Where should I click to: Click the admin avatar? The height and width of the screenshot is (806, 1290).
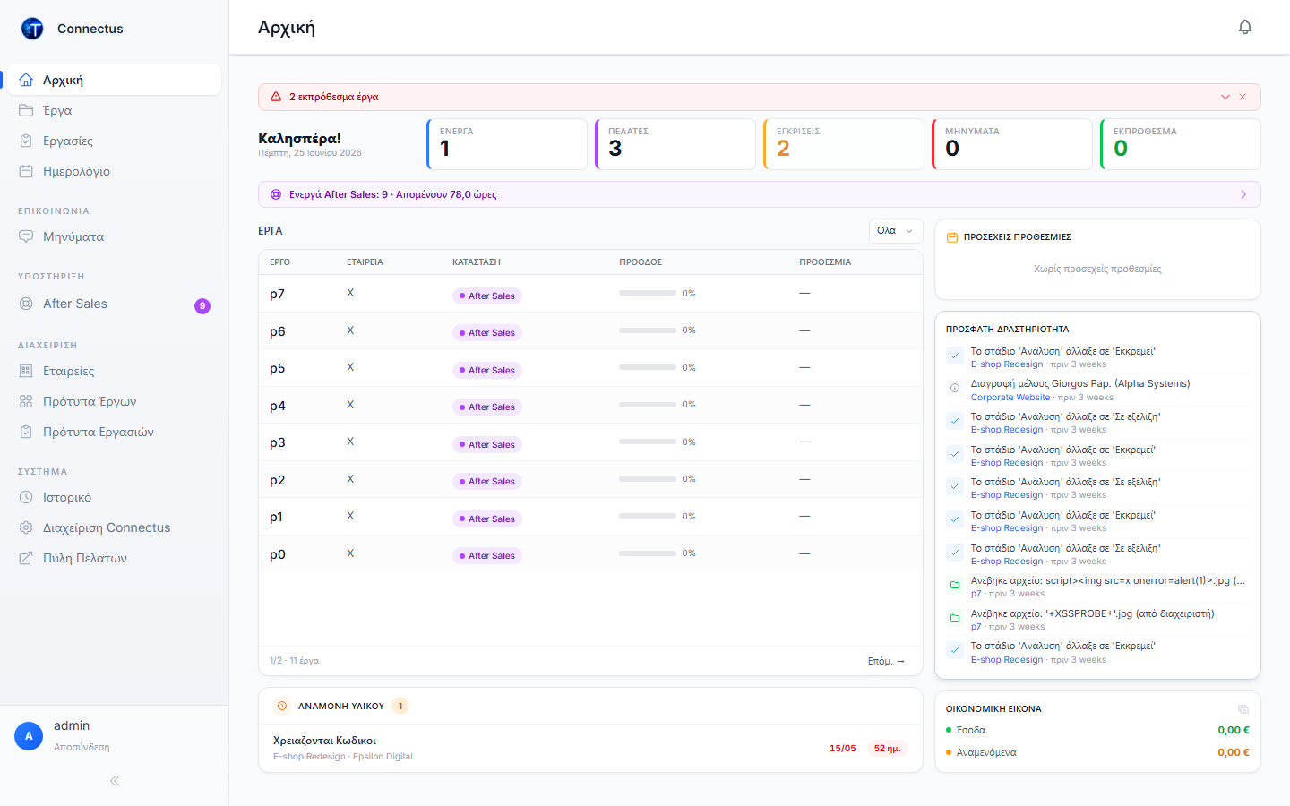(x=29, y=736)
